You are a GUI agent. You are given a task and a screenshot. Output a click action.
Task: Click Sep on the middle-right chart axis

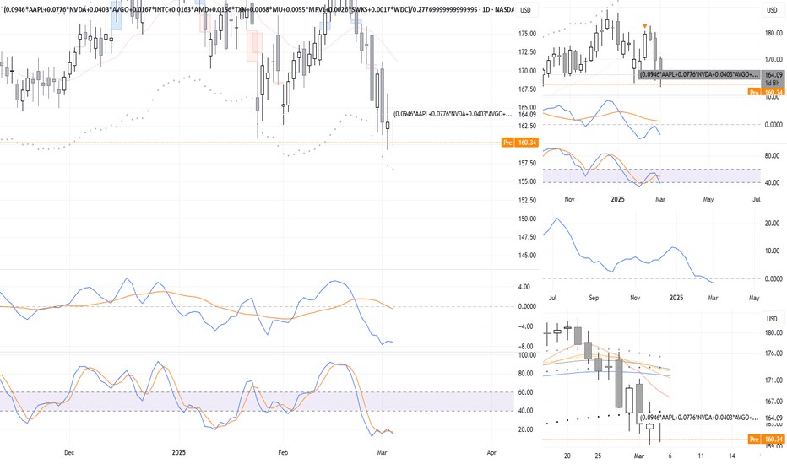pos(594,298)
